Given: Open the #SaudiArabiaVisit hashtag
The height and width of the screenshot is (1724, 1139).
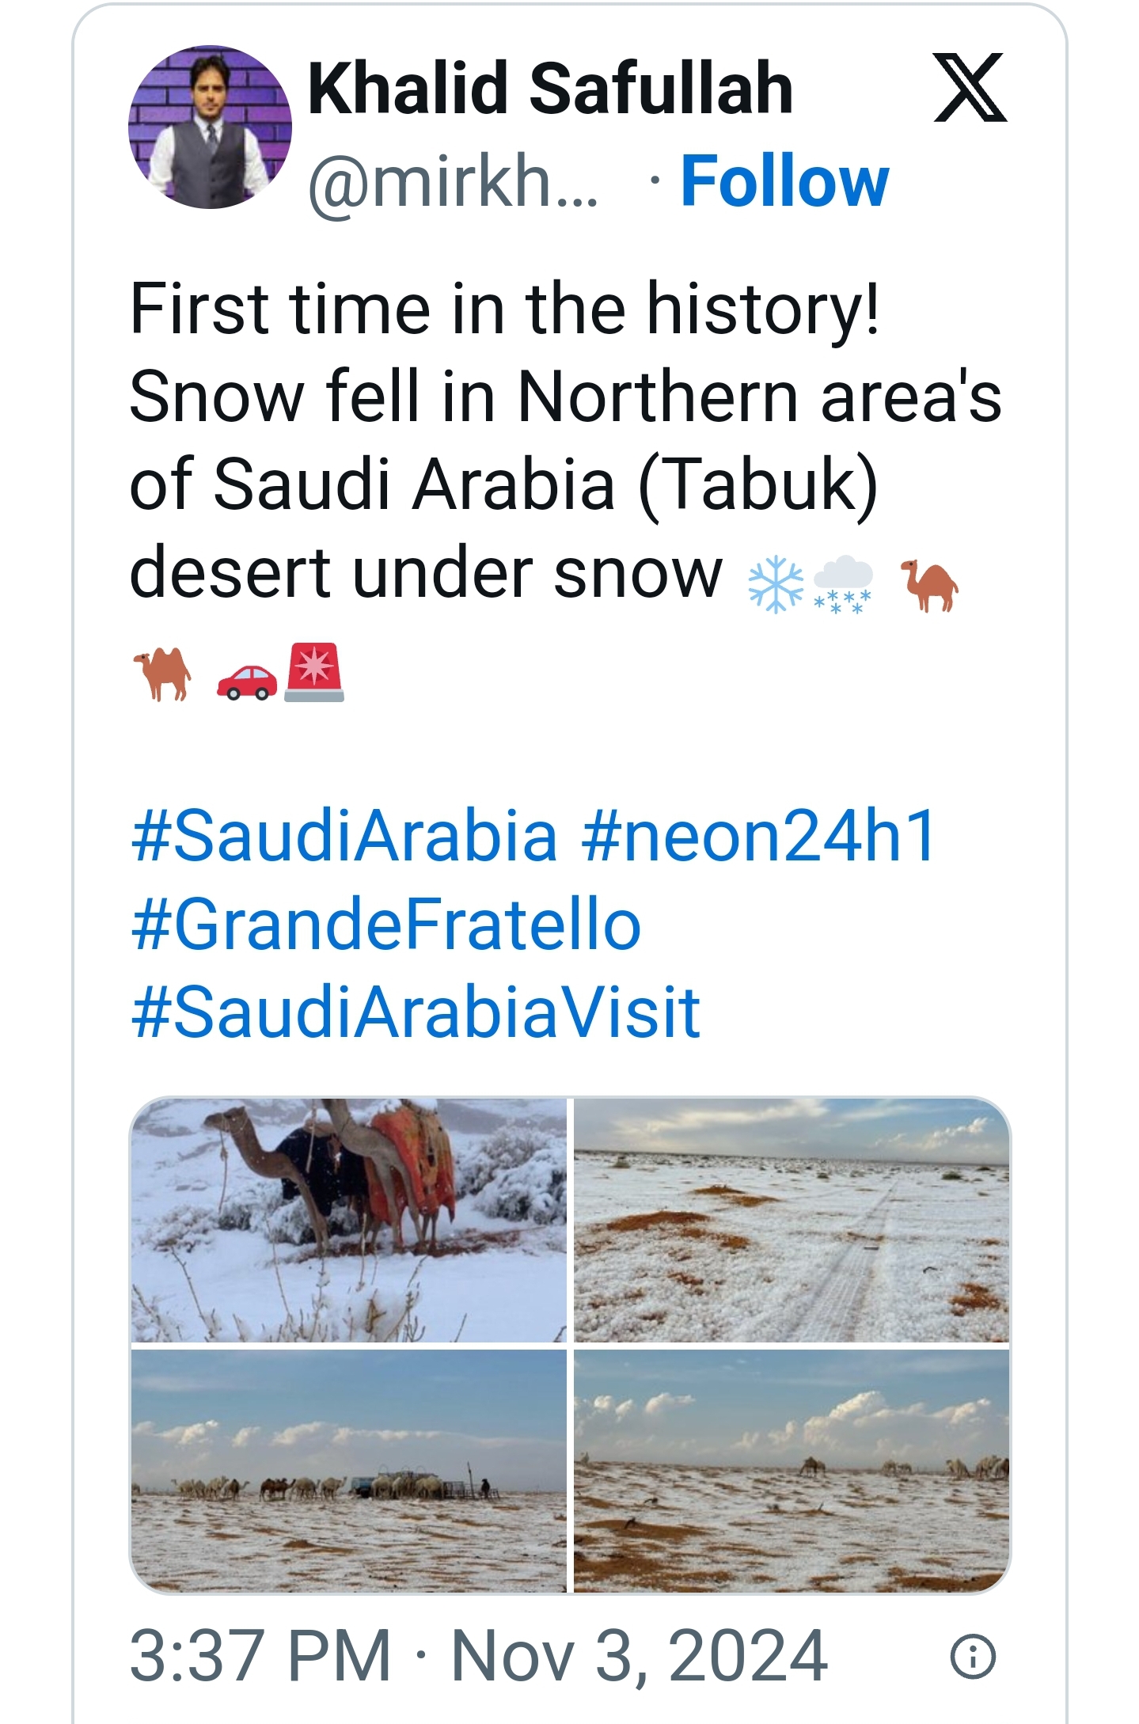Looking at the screenshot, I should coord(416,1012).
